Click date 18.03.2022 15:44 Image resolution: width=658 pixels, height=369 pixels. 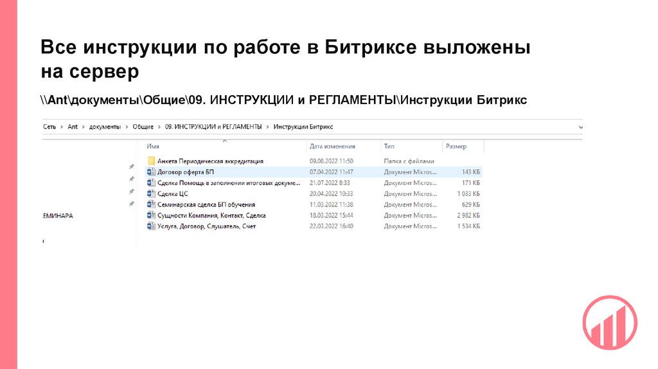[x=332, y=215]
